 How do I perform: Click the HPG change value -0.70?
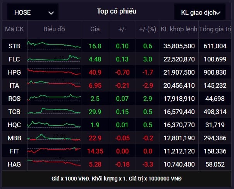(122, 72)
